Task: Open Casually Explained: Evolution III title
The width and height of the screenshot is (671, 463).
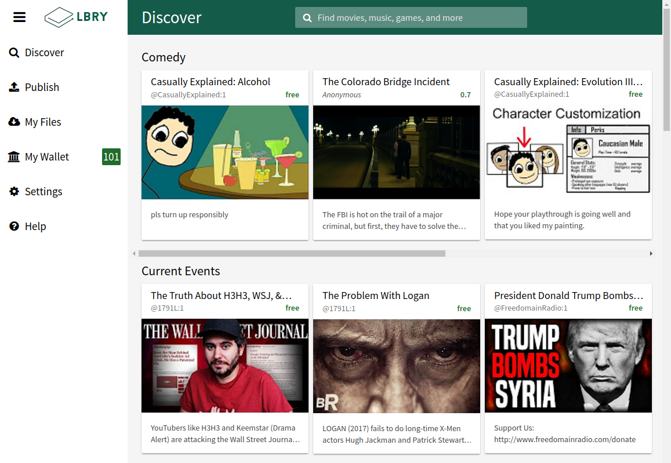Action: pos(568,82)
